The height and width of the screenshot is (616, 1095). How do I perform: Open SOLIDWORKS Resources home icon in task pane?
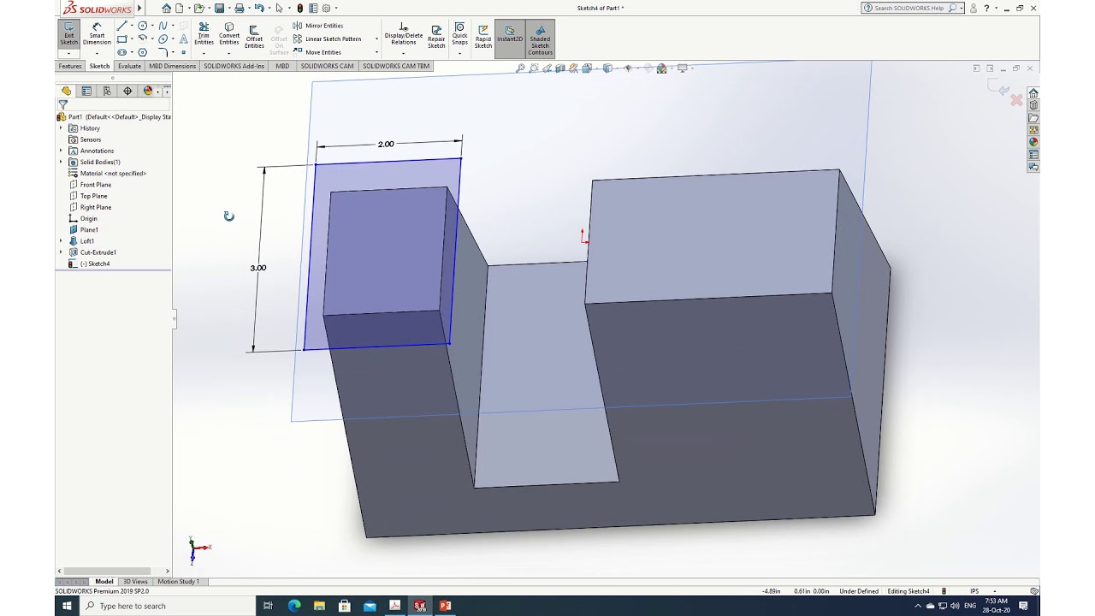tap(1033, 93)
